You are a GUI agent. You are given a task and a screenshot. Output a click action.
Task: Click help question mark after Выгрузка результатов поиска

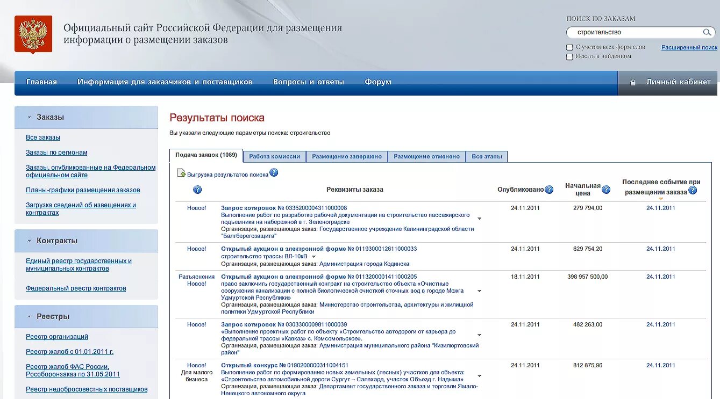(274, 173)
